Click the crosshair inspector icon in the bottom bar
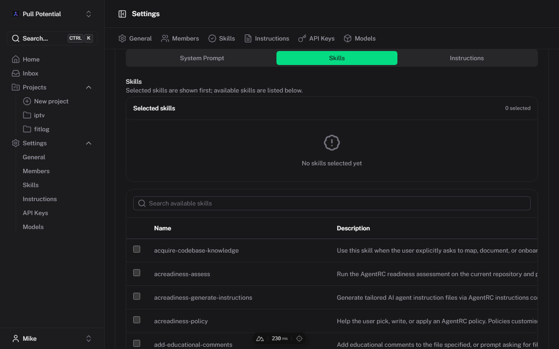The height and width of the screenshot is (349, 559). pos(299,339)
